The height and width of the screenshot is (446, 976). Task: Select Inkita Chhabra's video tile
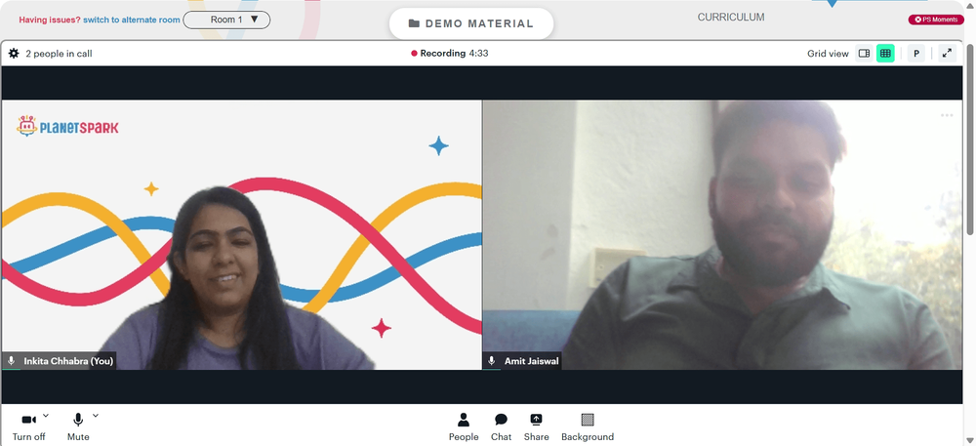[241, 234]
